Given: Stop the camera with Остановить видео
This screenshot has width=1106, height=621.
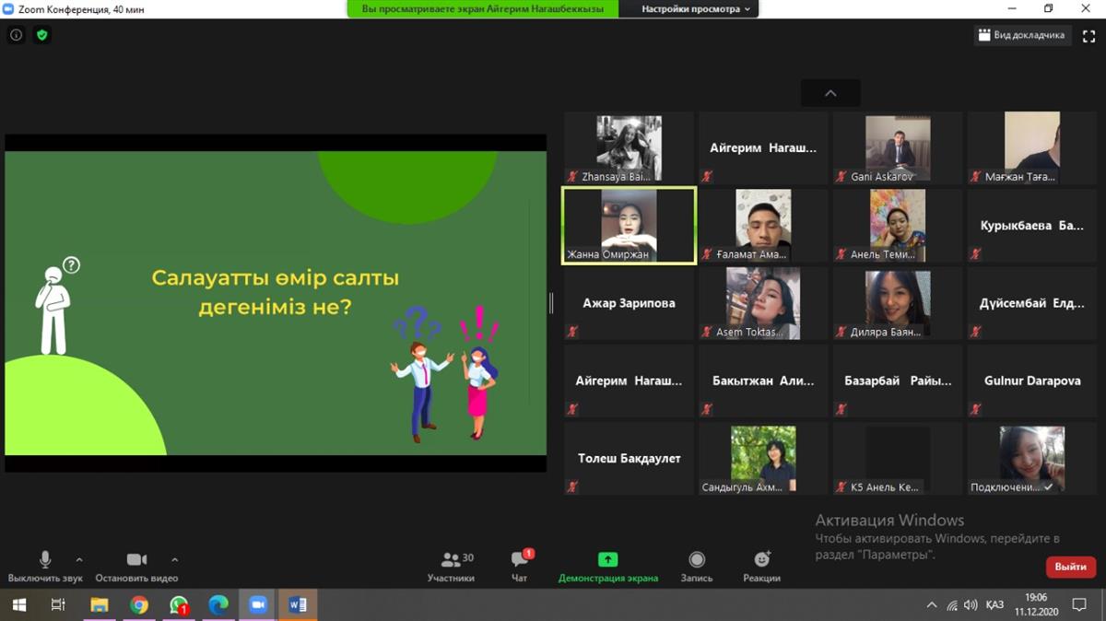Looking at the screenshot, I should 136,560.
